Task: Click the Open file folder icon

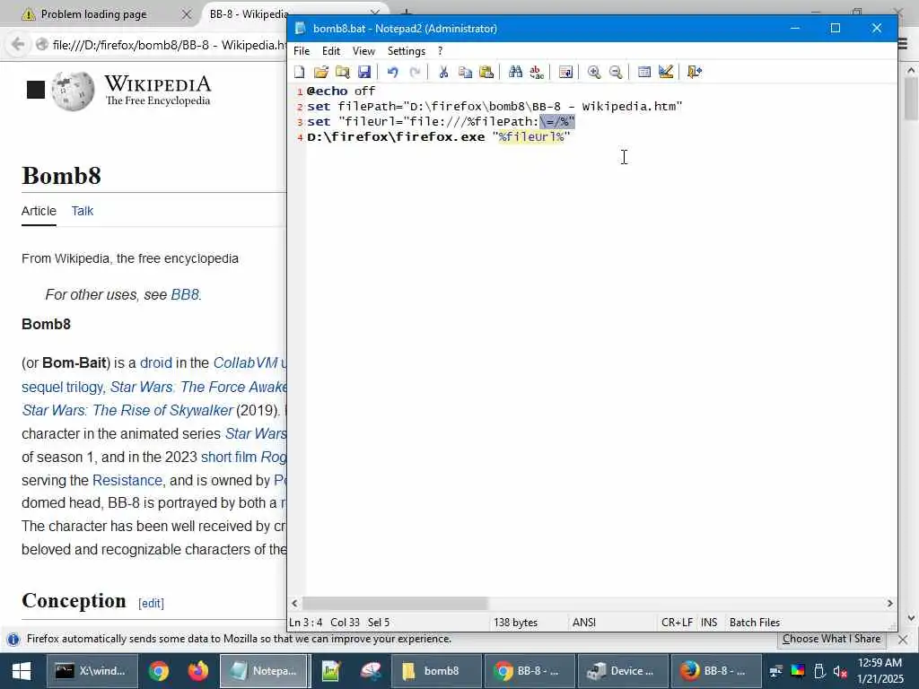Action: [x=320, y=72]
